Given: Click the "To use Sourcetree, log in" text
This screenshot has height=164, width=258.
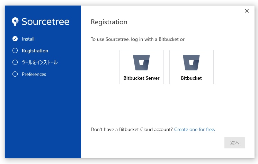Looking at the screenshot, I should 137,39.
